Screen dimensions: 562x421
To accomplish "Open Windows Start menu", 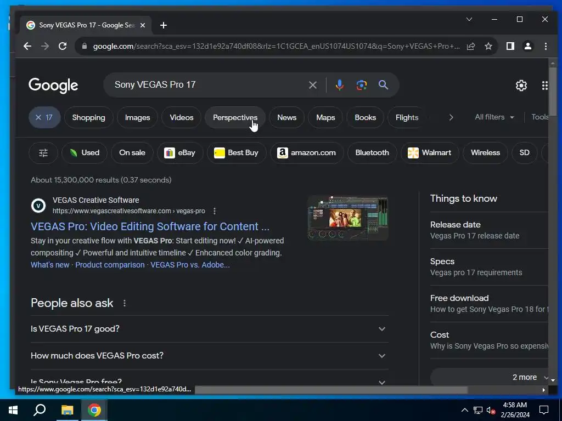I will (x=13, y=410).
